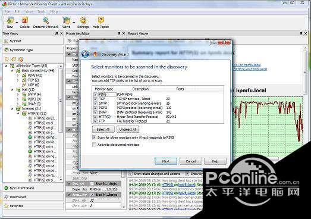
Task: Expand the SMTP (6) tree node
Action: coord(18,95)
